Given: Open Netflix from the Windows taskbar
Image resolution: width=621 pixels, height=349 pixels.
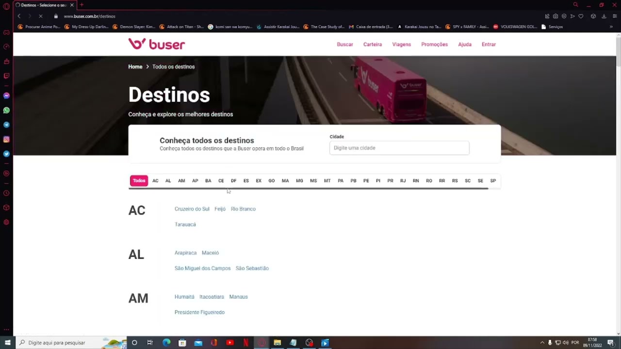Looking at the screenshot, I should (245, 343).
